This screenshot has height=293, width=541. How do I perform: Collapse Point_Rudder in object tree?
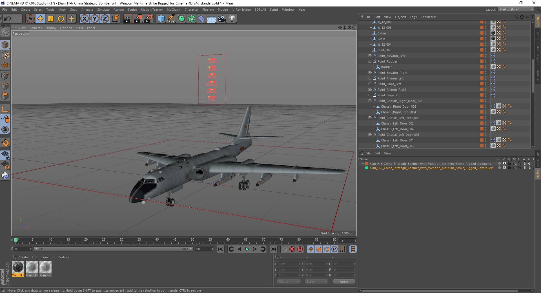tap(370, 61)
